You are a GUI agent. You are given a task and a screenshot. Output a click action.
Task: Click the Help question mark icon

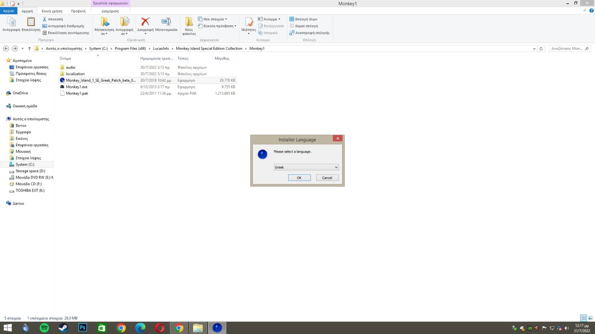(591, 11)
